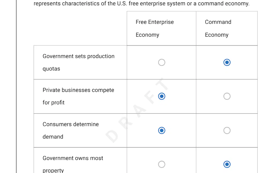261x173 pixels.
Task: Click the 'Government sets production' row label
Action: coord(79,56)
